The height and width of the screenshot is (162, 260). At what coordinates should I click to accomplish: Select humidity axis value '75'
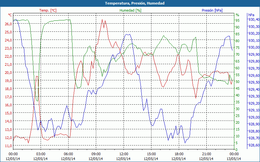click(238, 48)
